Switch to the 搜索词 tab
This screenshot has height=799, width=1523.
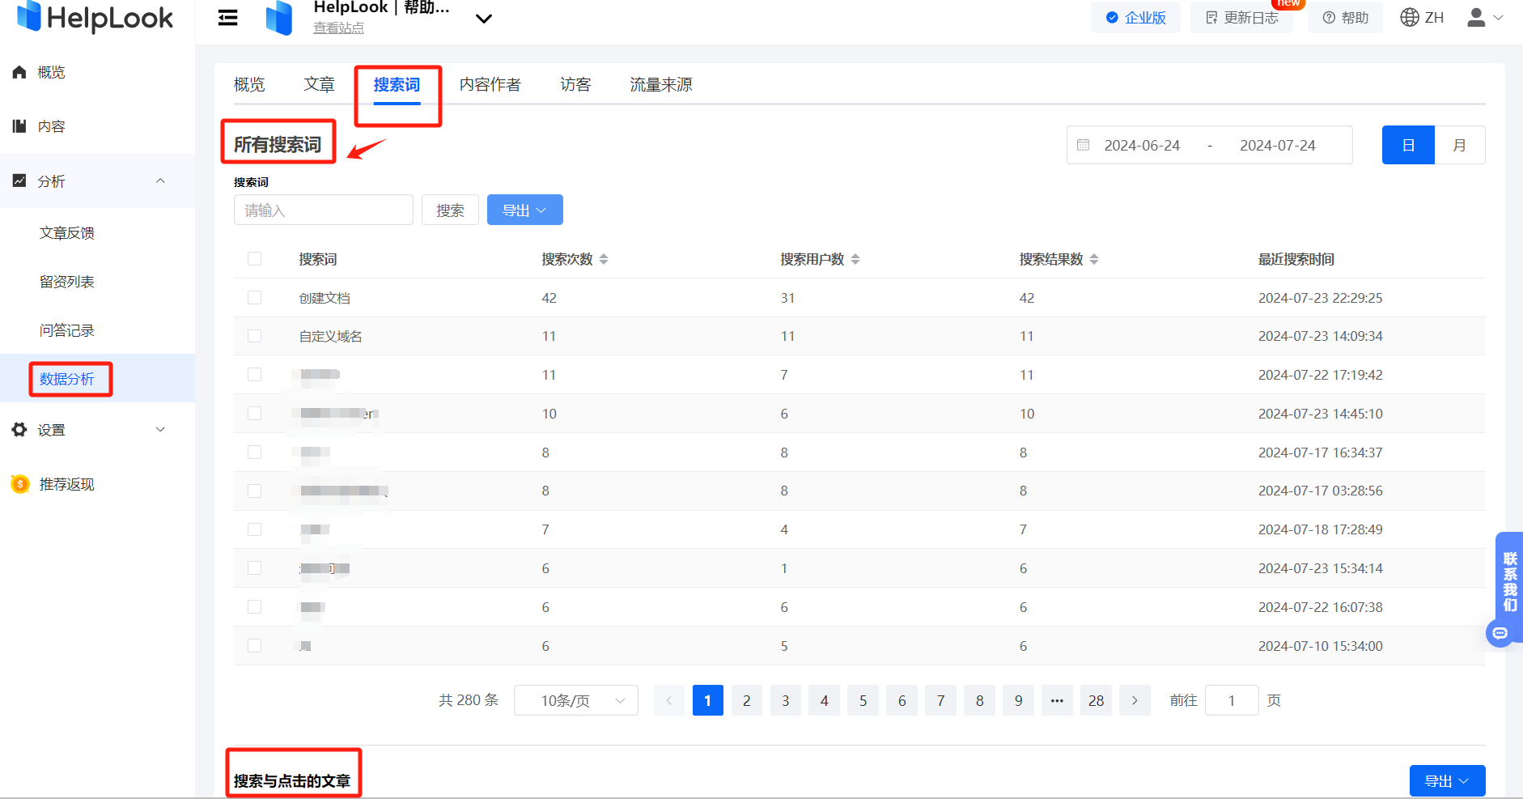pyautogui.click(x=397, y=84)
